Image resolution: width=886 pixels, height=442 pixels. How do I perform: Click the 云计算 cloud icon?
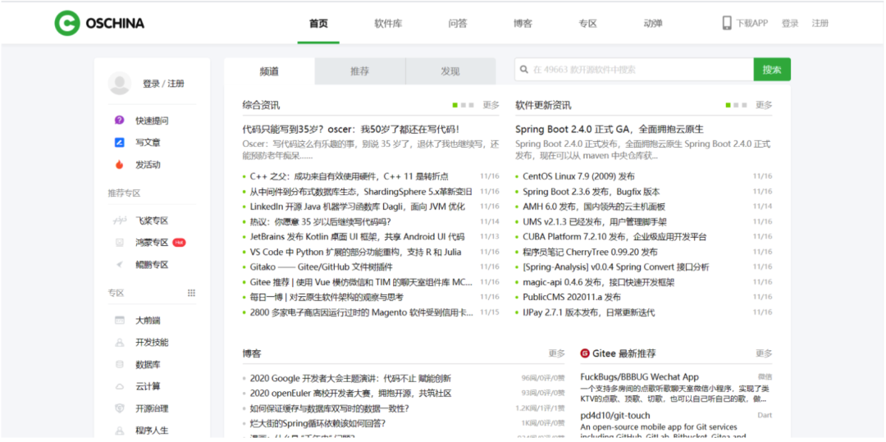[x=119, y=387]
